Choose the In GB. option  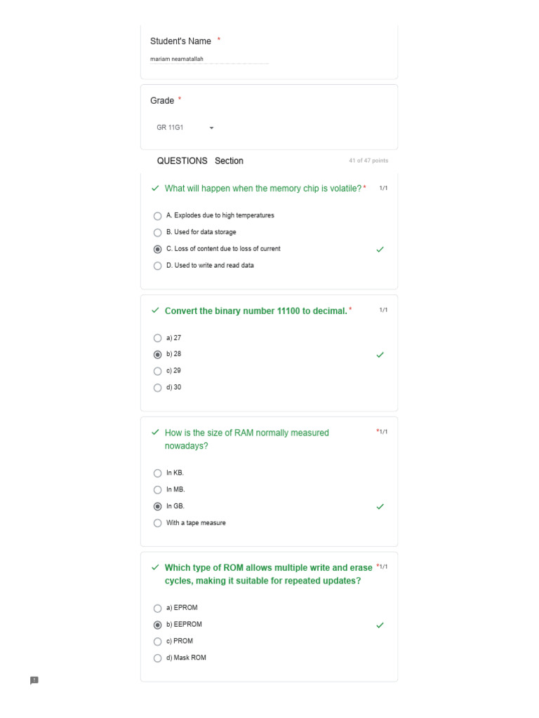pyautogui.click(x=157, y=506)
